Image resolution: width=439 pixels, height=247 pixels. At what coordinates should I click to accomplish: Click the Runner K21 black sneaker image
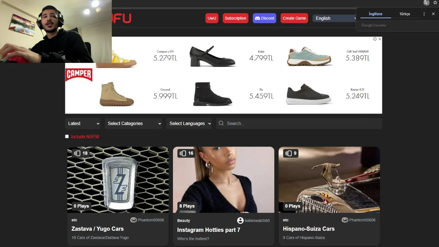309,94
